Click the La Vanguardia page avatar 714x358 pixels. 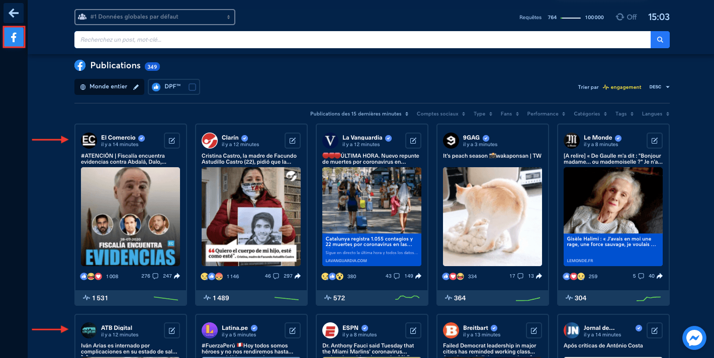[x=330, y=141]
